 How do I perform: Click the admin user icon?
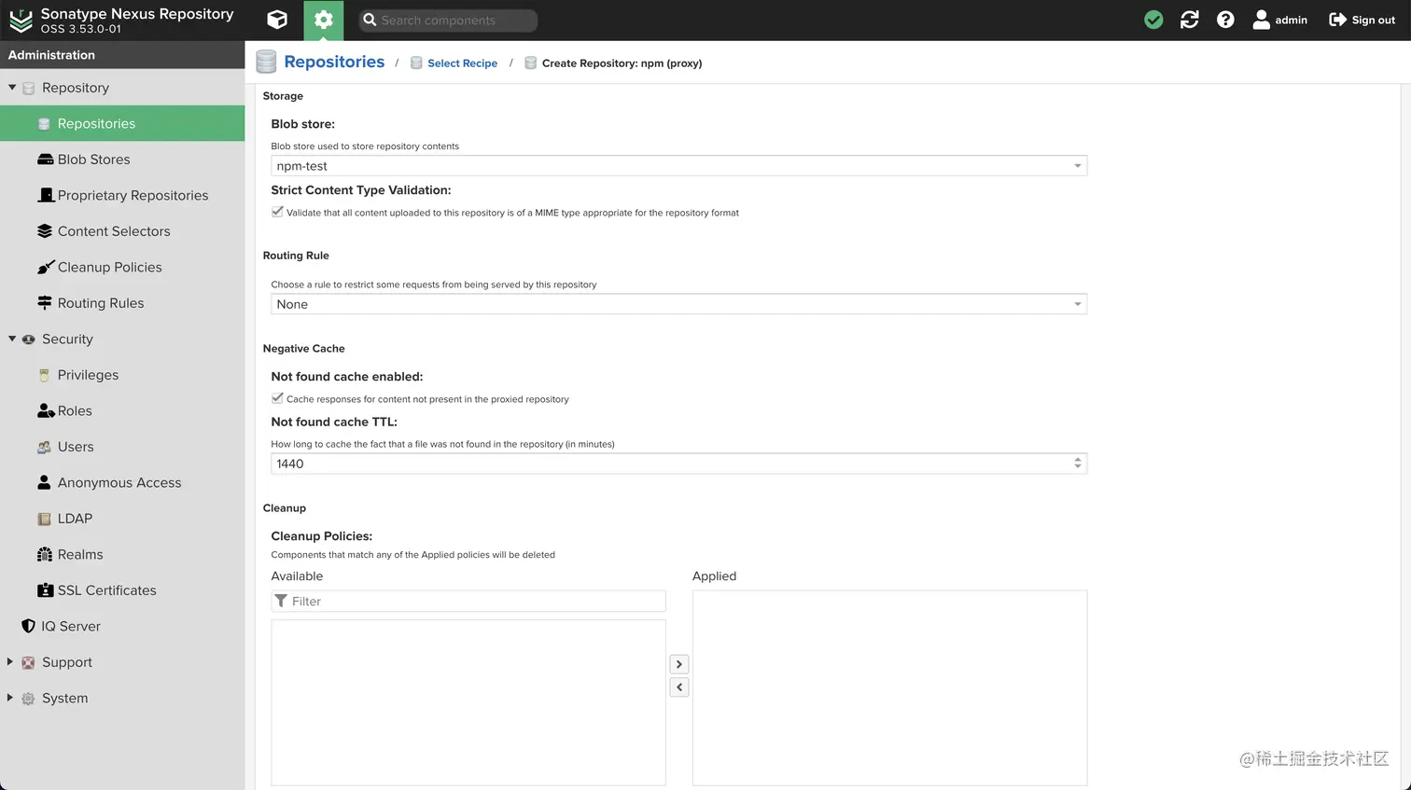pos(1261,20)
